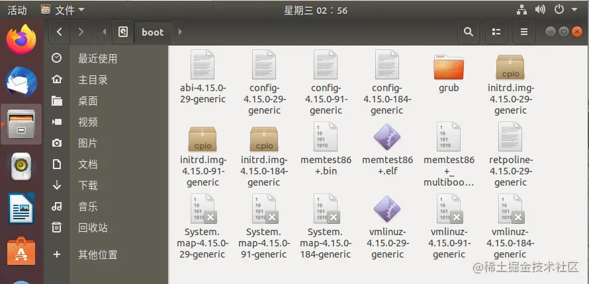
Task: Select the System.map-4.15.0-91-generic file icon
Action: pyautogui.click(x=265, y=208)
